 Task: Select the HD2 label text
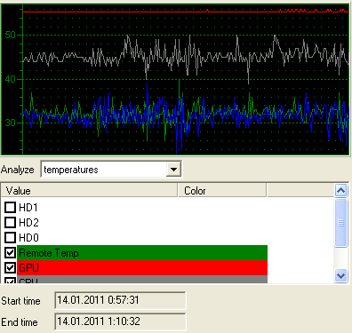[x=28, y=223]
